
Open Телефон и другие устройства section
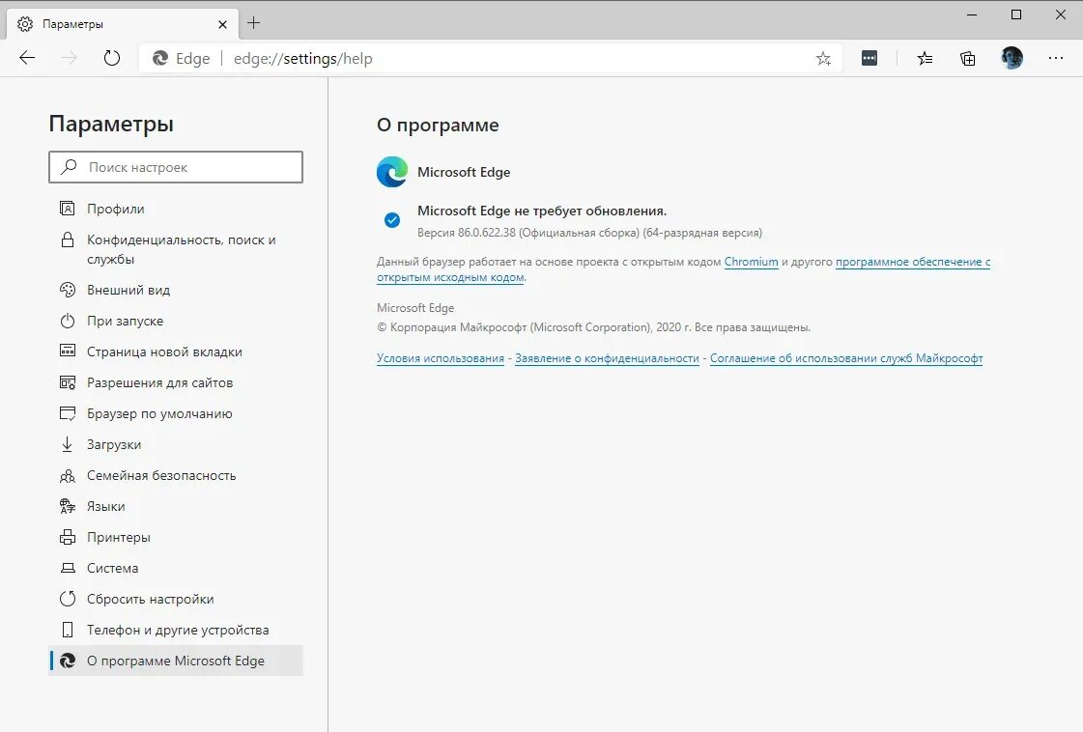tap(176, 630)
